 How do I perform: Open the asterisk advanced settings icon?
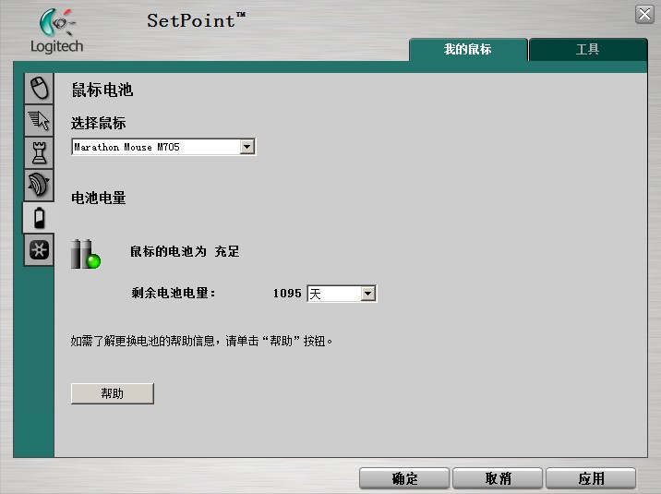pyautogui.click(x=39, y=250)
